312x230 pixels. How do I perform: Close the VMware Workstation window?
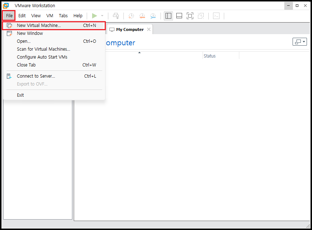point(306,6)
